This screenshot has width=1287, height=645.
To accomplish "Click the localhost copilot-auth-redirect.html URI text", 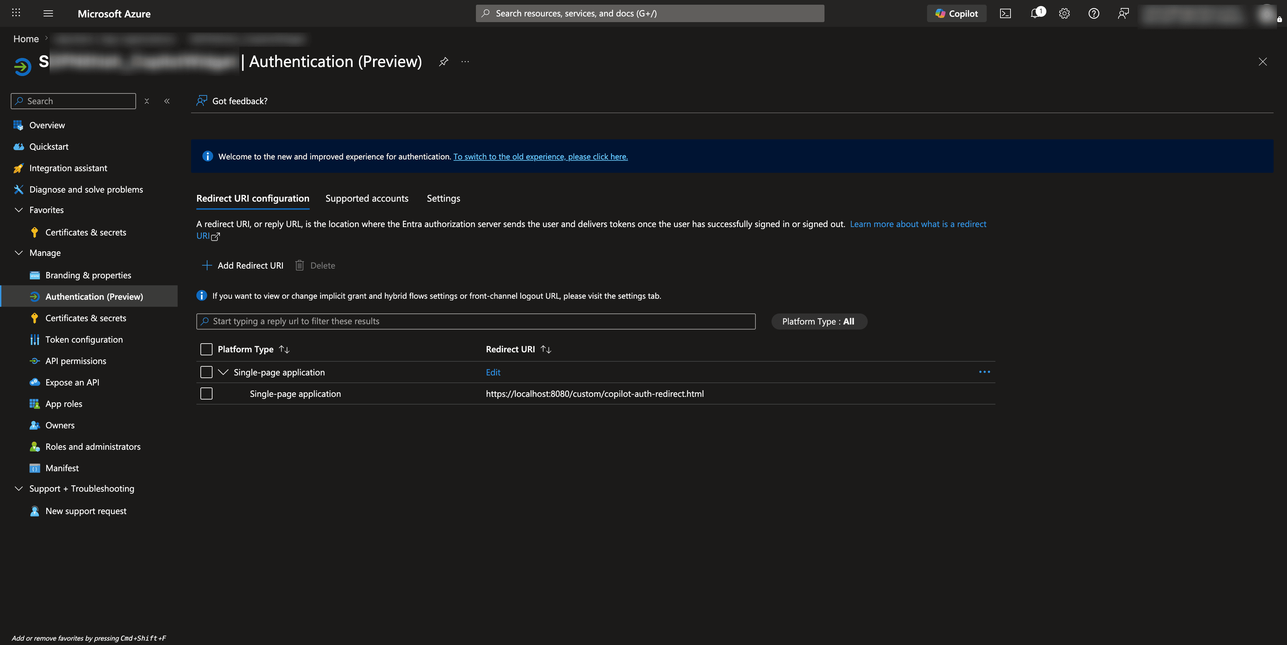I will tap(595, 395).
